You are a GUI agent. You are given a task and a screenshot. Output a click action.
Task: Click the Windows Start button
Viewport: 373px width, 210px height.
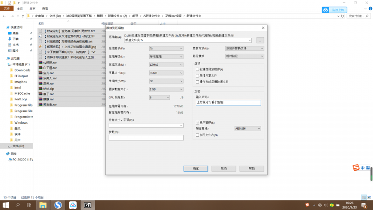[x=6, y=205]
